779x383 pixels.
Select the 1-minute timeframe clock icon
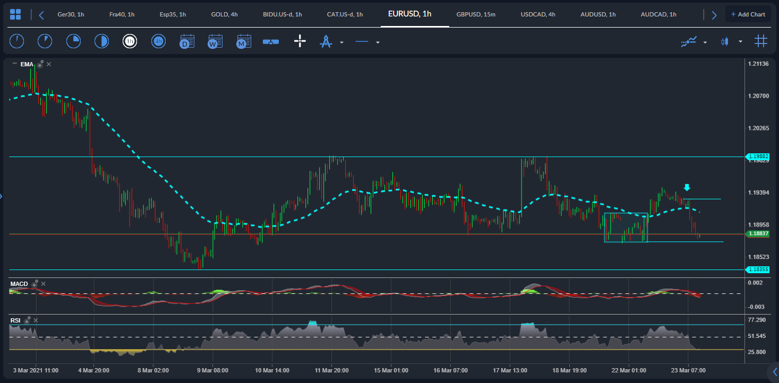17,41
